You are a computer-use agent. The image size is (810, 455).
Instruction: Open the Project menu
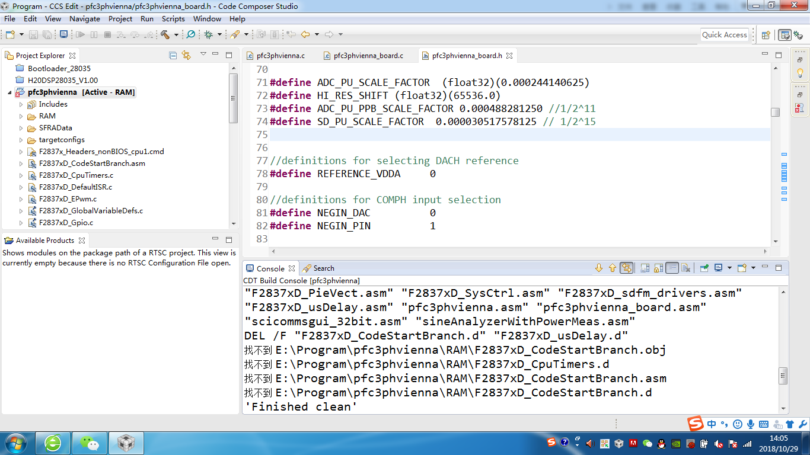(x=120, y=19)
